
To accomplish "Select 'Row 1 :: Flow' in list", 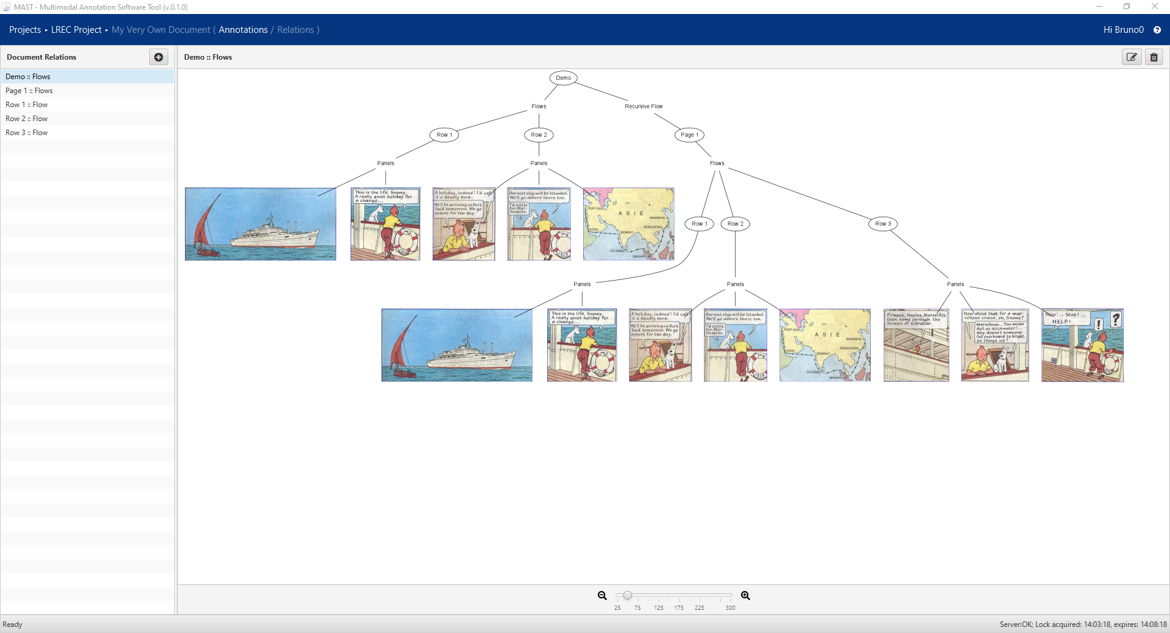I will tap(27, 105).
